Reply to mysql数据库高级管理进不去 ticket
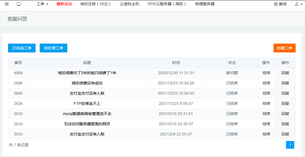This screenshot has width=305, height=157. 285,114
